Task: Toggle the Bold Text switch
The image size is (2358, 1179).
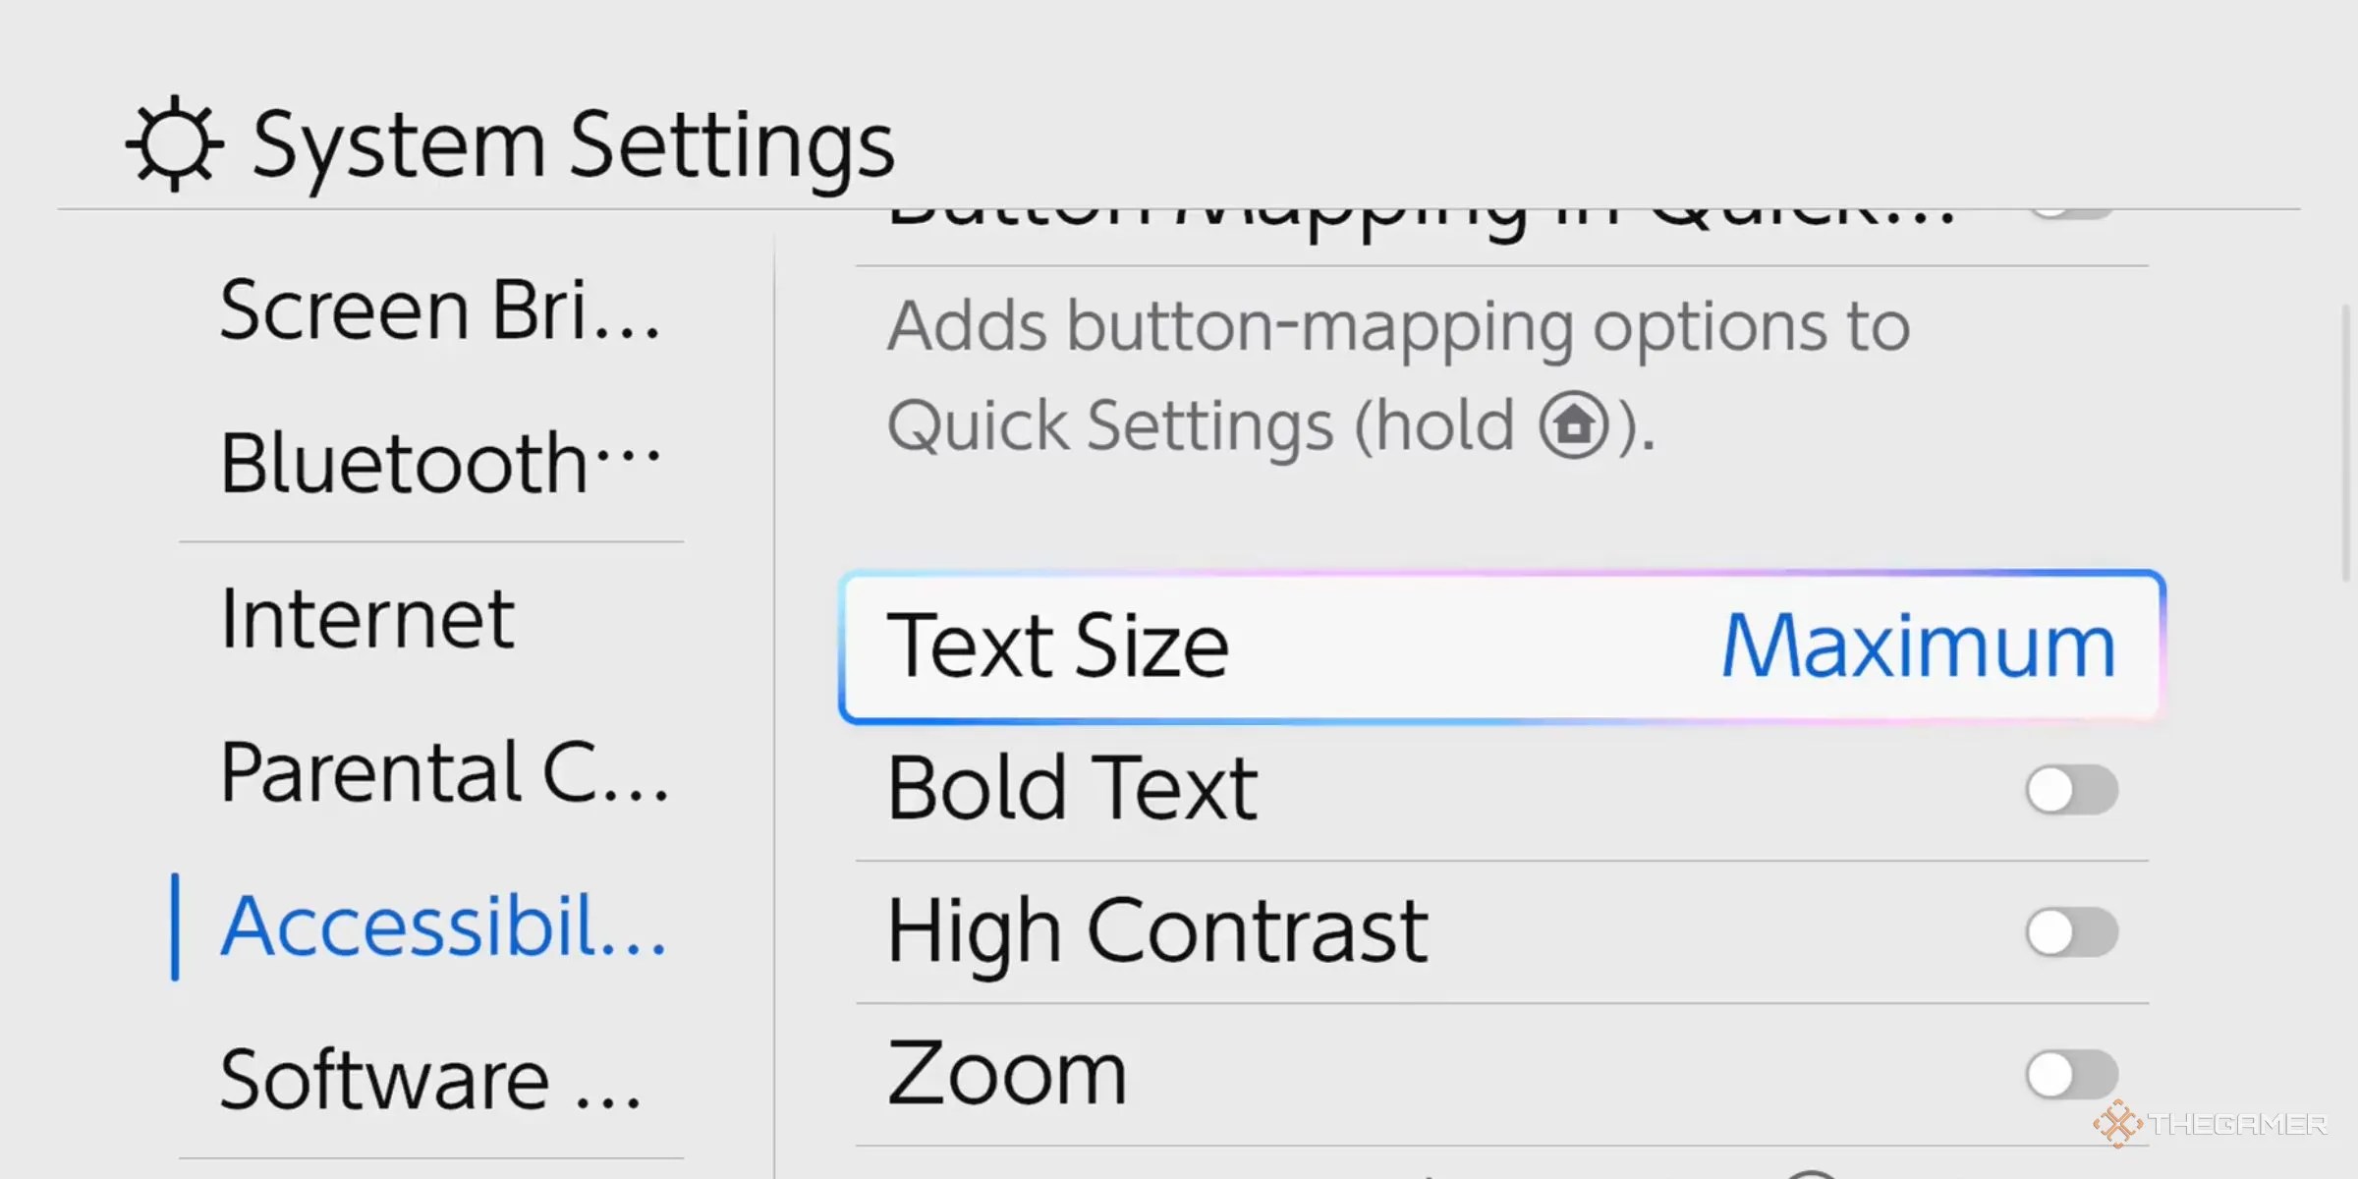Action: (x=2071, y=790)
